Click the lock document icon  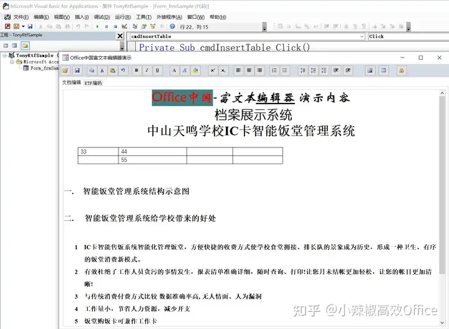402,71
